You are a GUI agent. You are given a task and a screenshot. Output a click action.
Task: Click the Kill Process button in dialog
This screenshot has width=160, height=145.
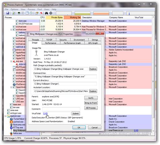tap(91, 108)
